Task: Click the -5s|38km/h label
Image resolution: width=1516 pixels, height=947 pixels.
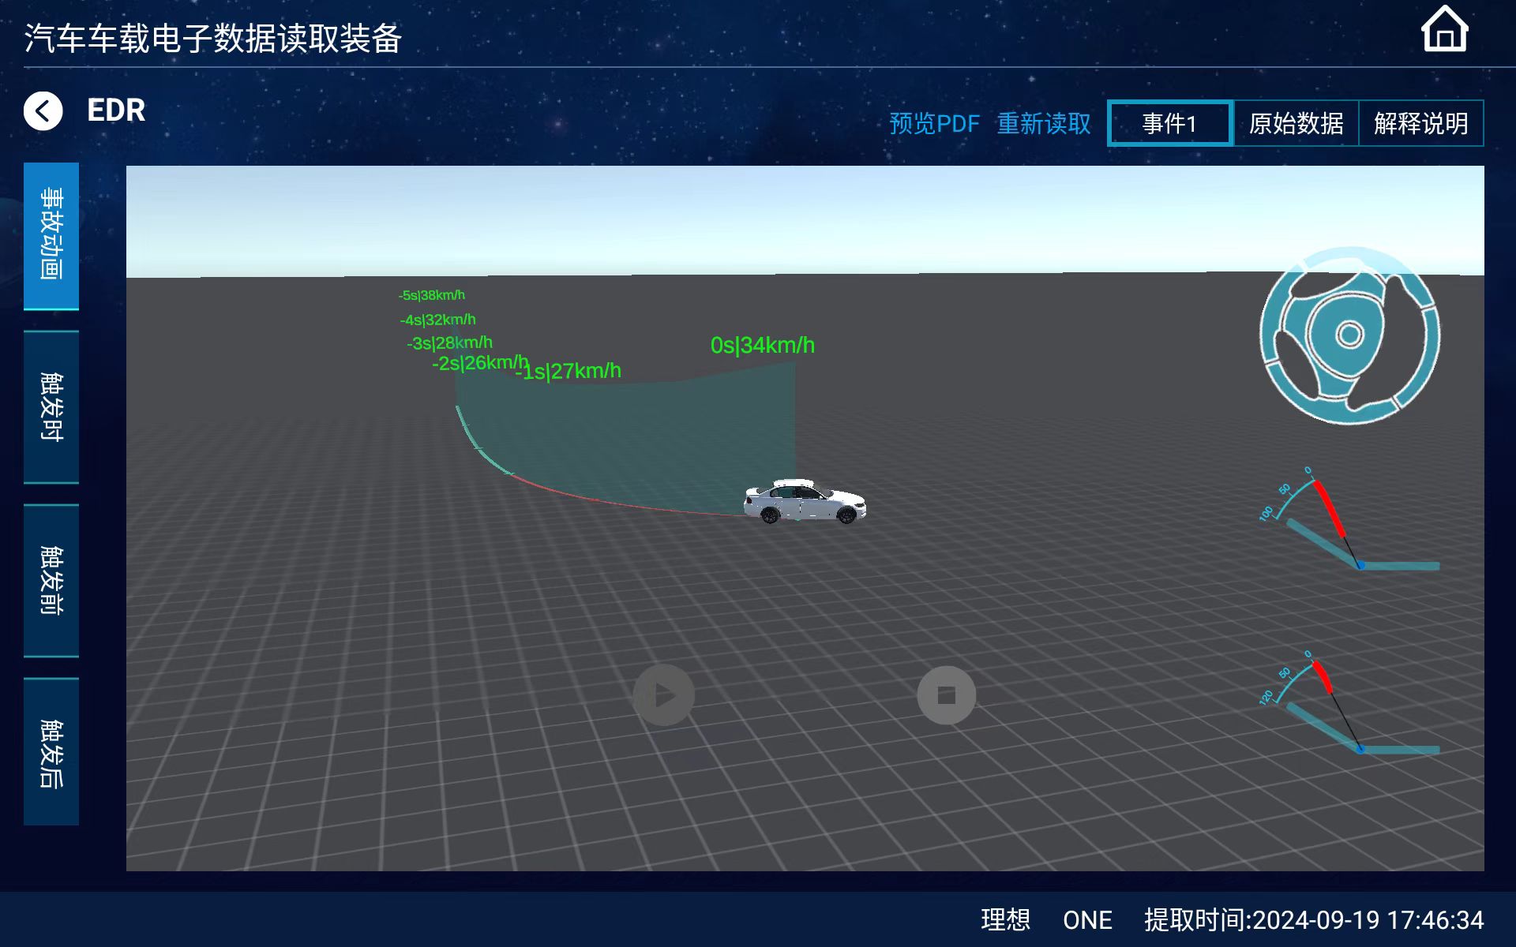Action: coord(431,295)
